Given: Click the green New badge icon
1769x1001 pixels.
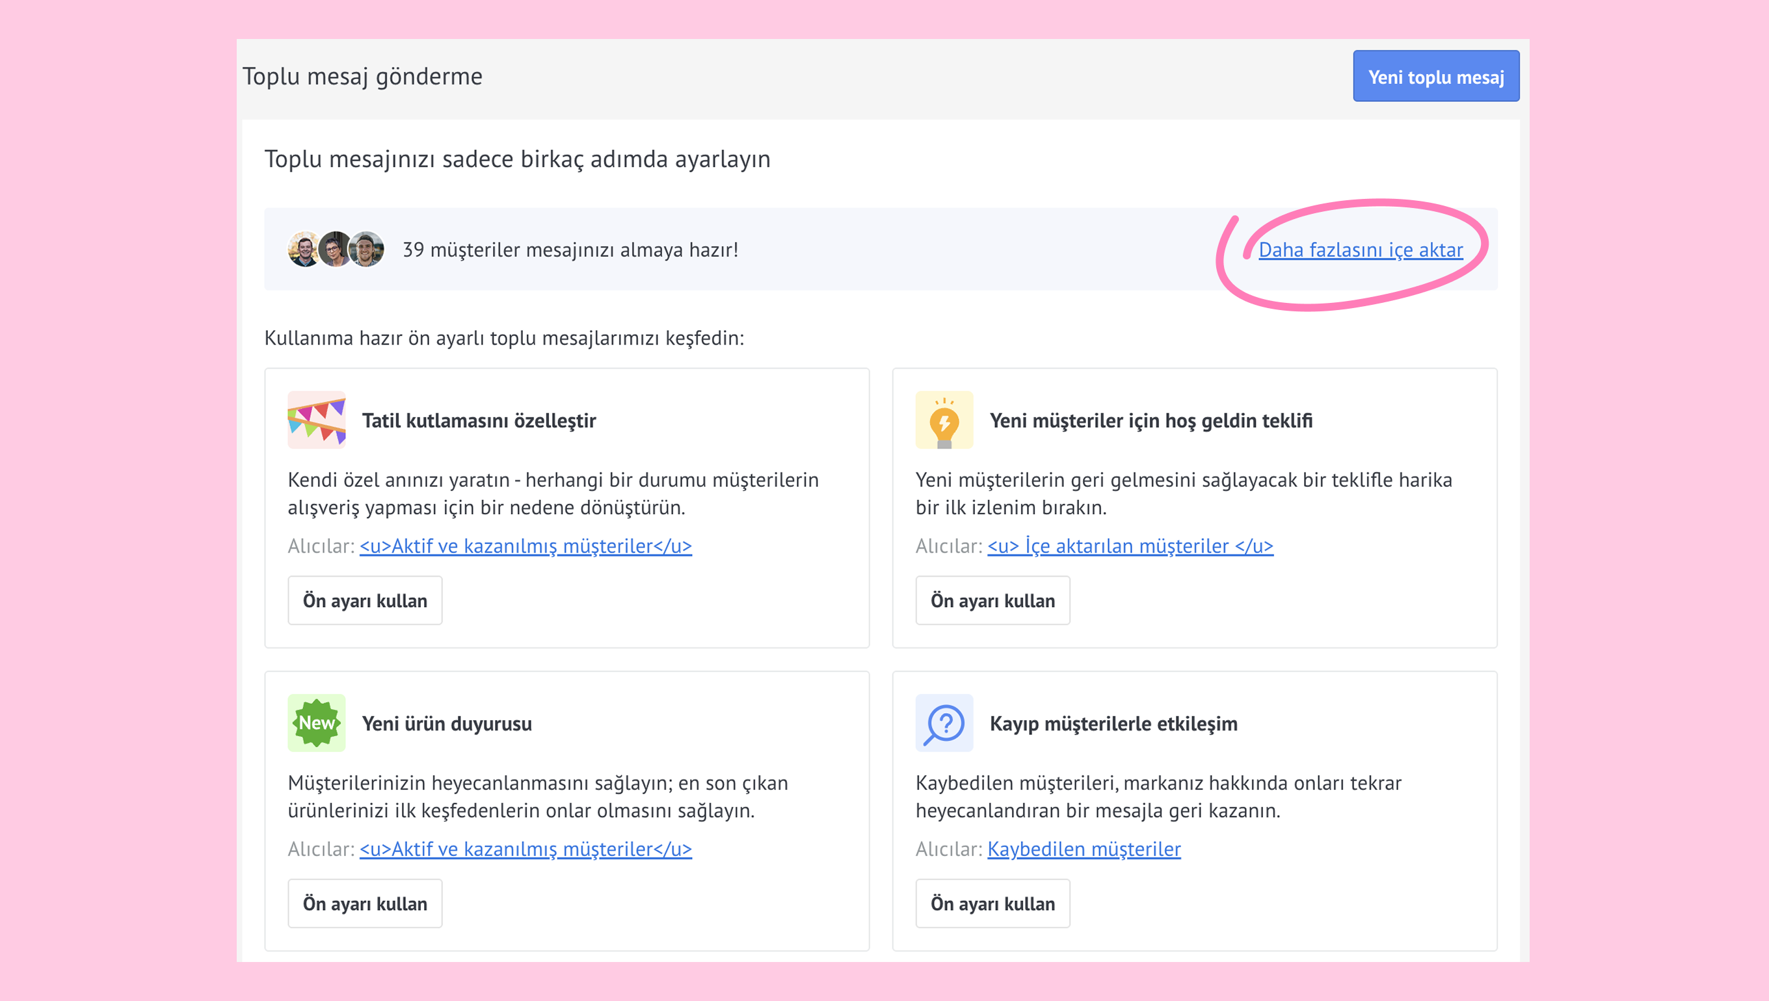Looking at the screenshot, I should point(316,723).
